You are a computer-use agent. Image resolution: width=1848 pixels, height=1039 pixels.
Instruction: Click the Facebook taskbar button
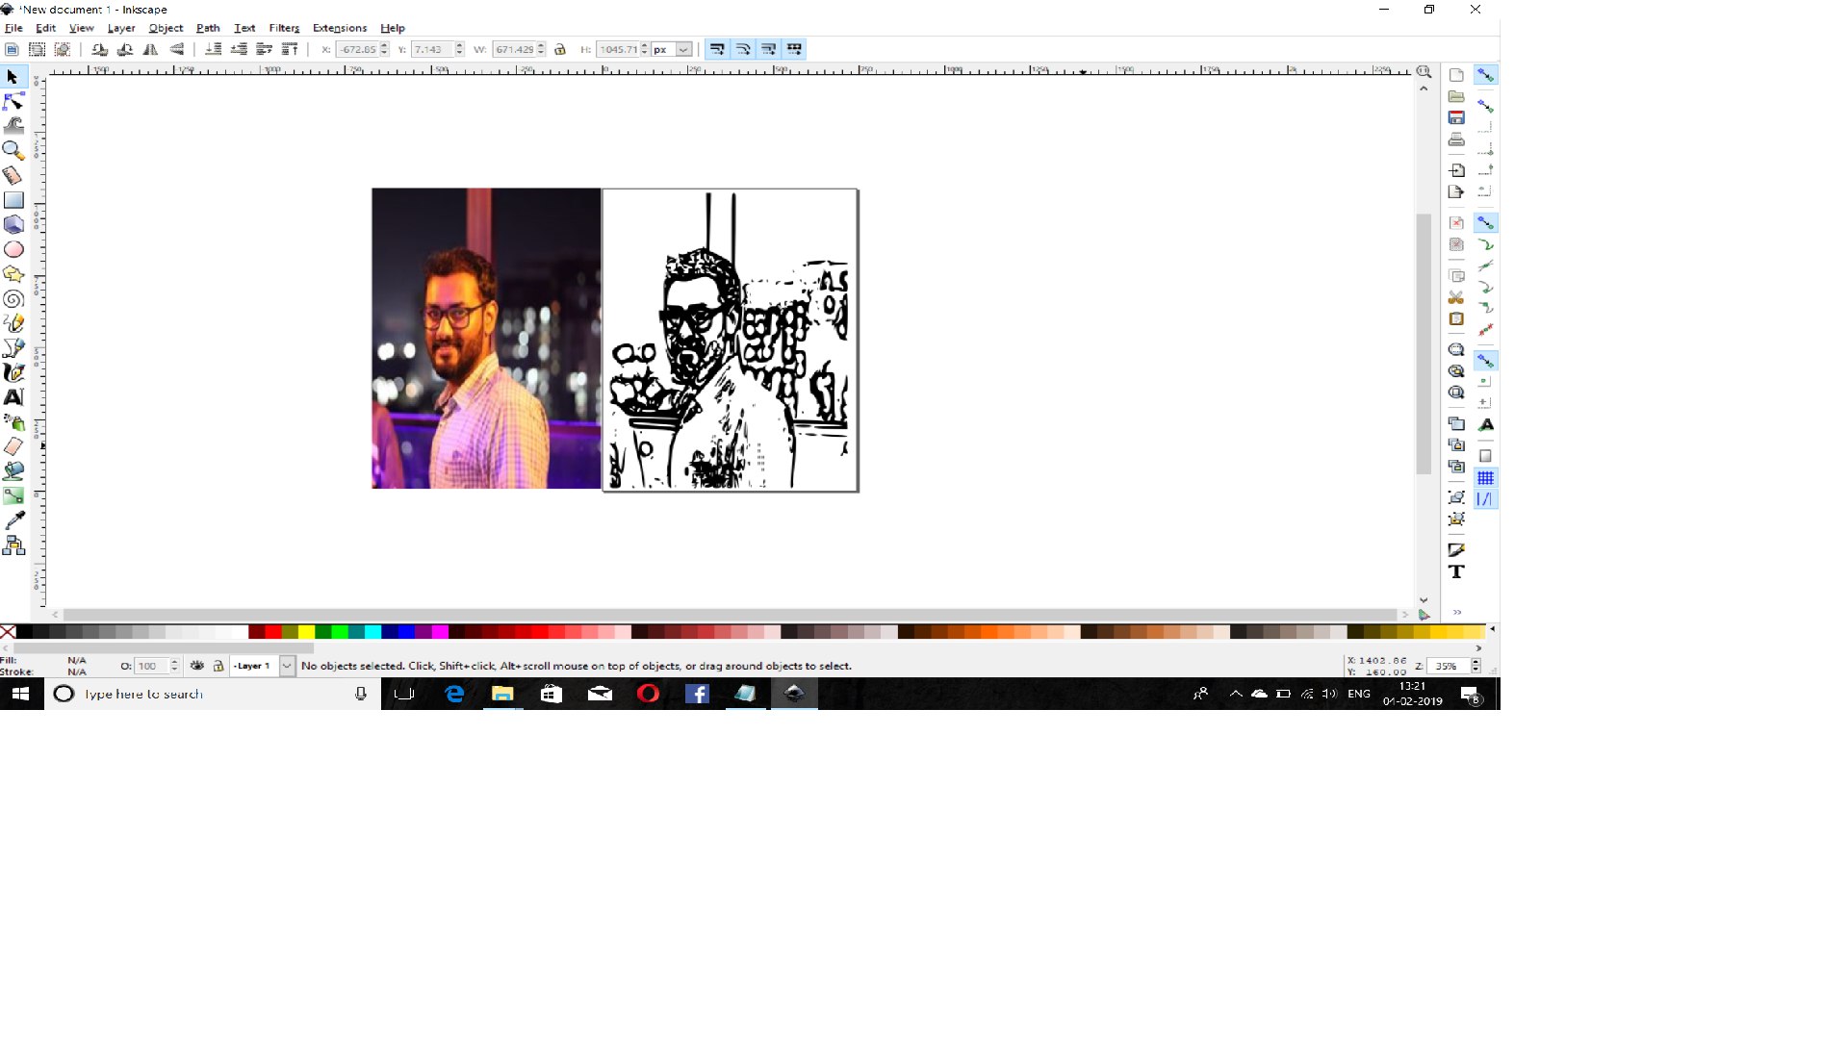697,694
